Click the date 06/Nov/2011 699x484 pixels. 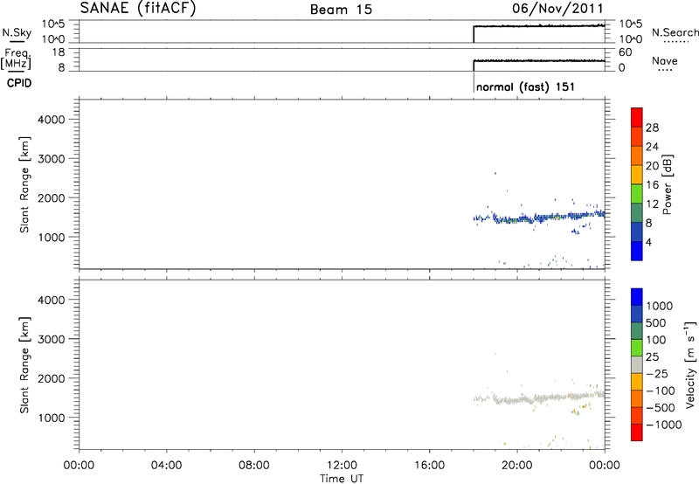coord(557,9)
